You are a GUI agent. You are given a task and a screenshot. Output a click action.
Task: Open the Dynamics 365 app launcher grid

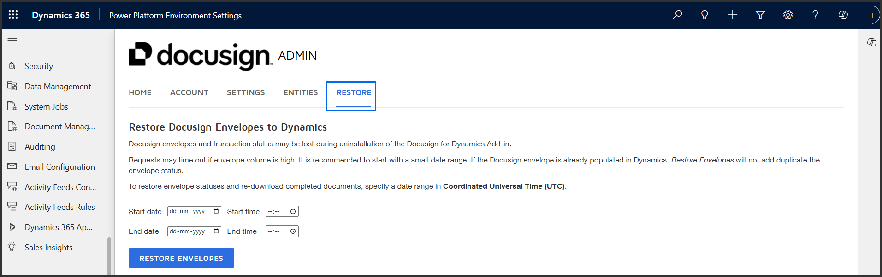coord(13,15)
